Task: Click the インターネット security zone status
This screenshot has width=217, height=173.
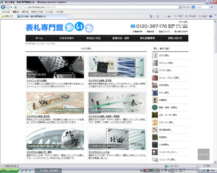Action: [172, 166]
